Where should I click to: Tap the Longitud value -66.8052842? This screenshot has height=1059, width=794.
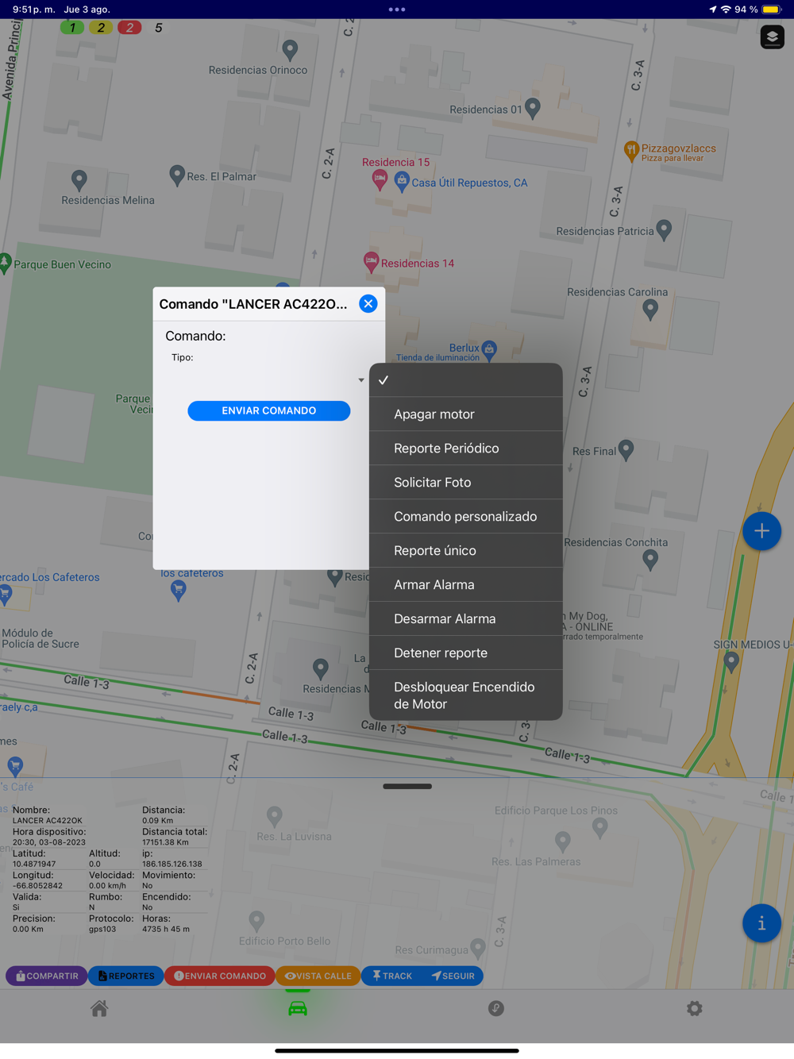click(x=37, y=885)
